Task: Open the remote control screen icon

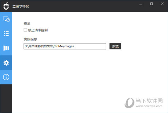Action: click(6, 19)
